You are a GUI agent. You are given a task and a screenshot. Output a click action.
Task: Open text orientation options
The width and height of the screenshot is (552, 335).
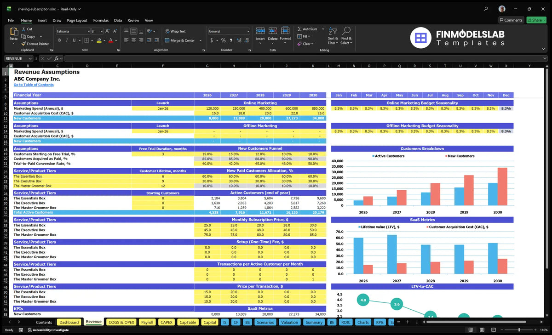pyautogui.click(x=151, y=31)
